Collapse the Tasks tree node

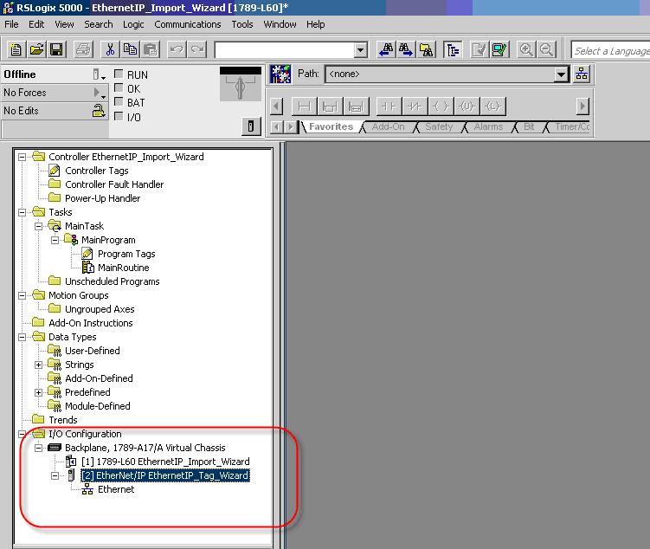coord(22,212)
